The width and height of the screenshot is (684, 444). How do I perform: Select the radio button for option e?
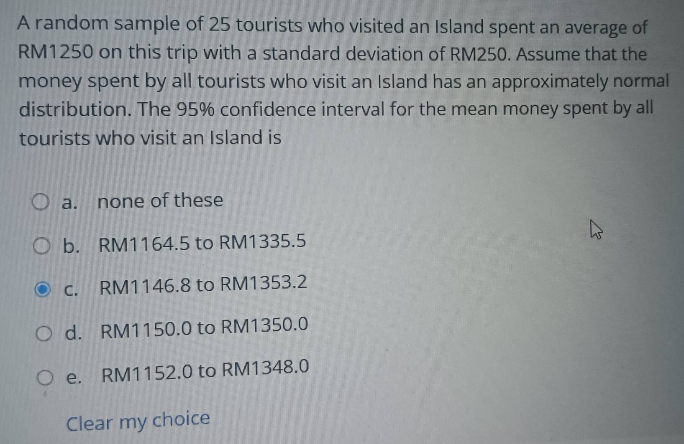(x=45, y=378)
